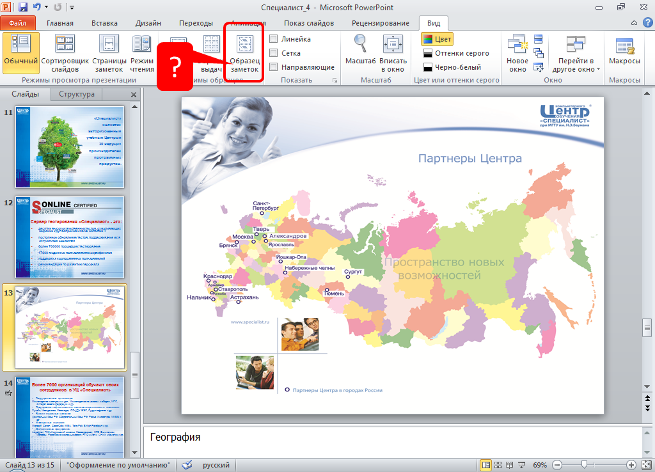
Task: Click Save icon in Quick Access Toolbar
Action: pyautogui.click(x=23, y=8)
